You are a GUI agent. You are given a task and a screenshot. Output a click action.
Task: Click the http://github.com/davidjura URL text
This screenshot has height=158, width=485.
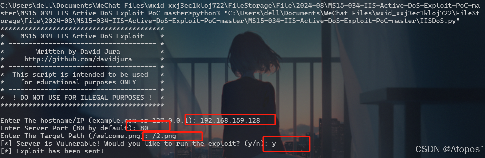pyautogui.click(x=78, y=59)
